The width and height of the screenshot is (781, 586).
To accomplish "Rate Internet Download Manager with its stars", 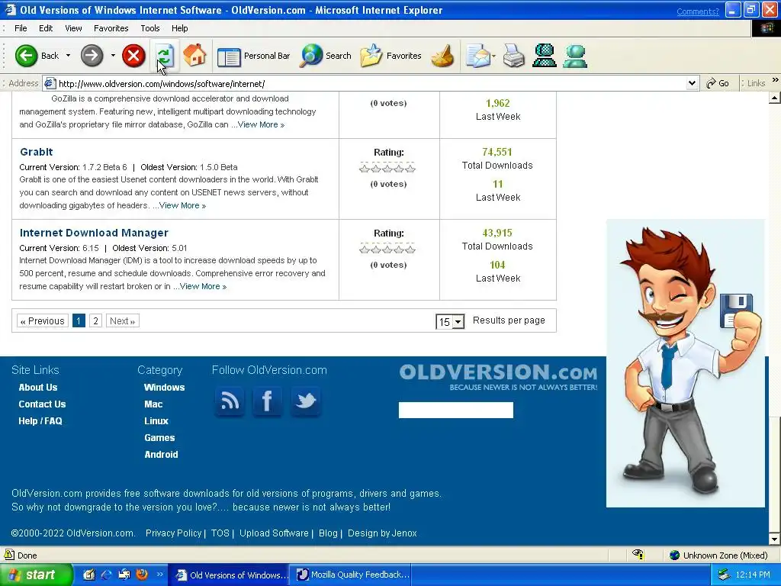I will click(x=387, y=250).
